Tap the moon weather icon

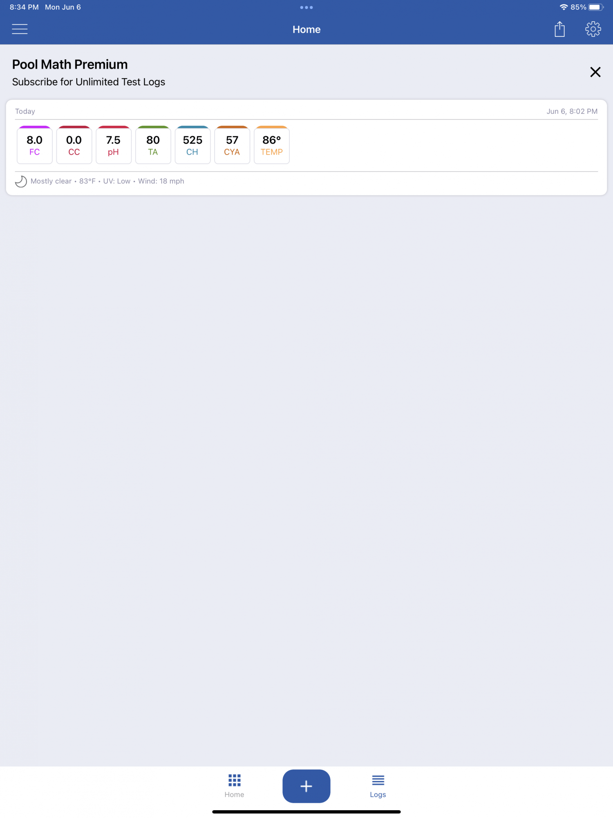(x=21, y=181)
